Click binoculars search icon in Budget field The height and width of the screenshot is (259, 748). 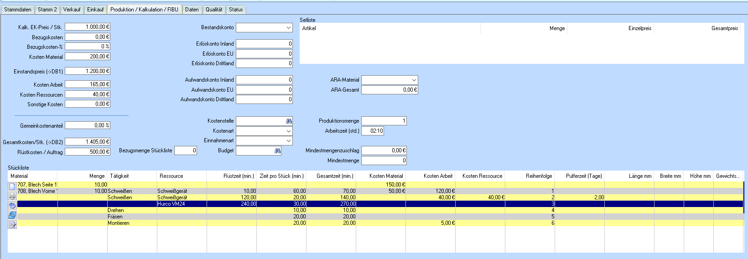tap(277, 151)
